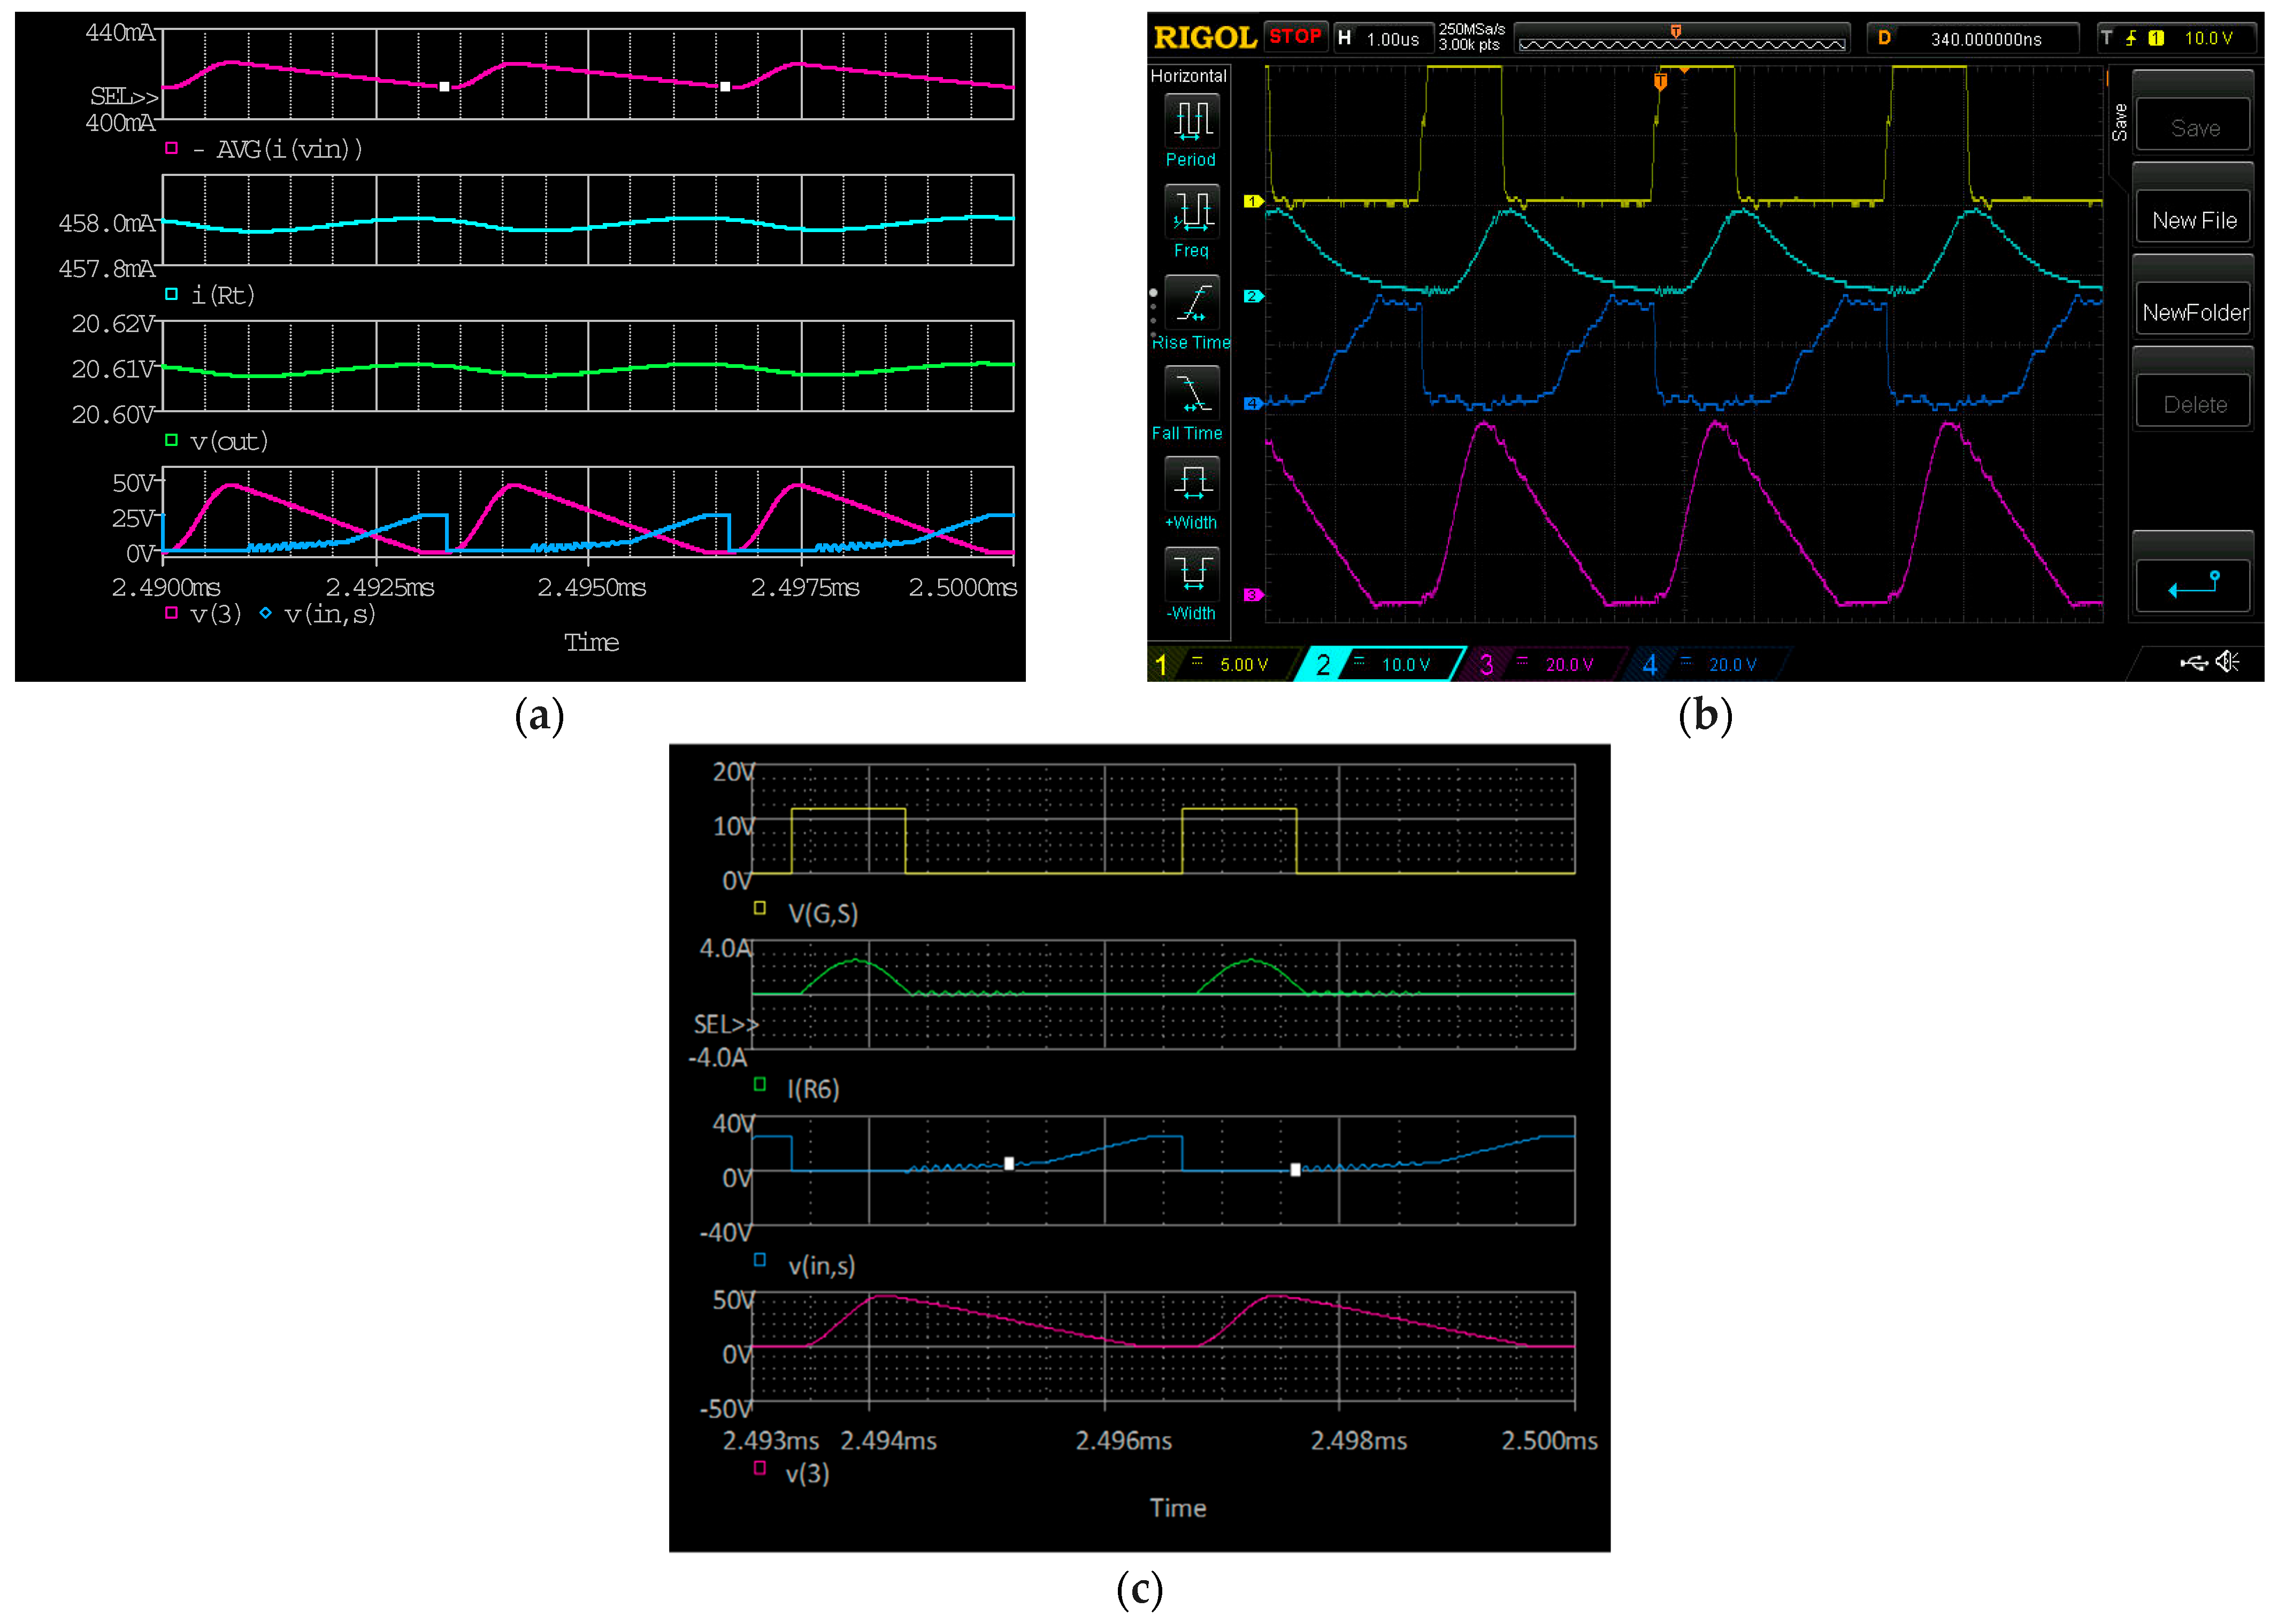This screenshot has height=1624, width=2278.
Task: Click magenta channel 3 ground marker
Action: 1253,594
